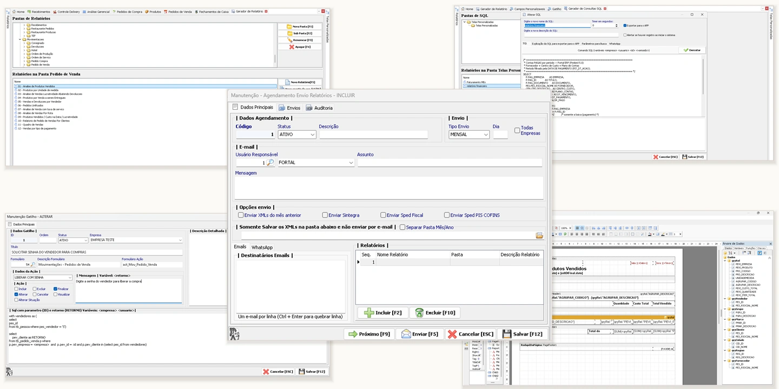
Task: Open the folder browse icon for XML path
Action: click(x=539, y=236)
